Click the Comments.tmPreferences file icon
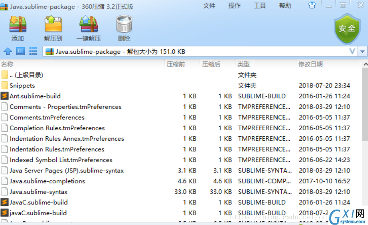The height and width of the screenshot is (225, 368). click(x=4, y=117)
